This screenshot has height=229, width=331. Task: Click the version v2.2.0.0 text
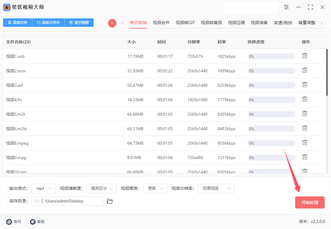click(312, 221)
